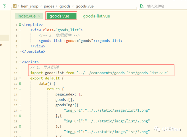Fold the script block on line 8
The width and height of the screenshot is (187, 137).
20,62
